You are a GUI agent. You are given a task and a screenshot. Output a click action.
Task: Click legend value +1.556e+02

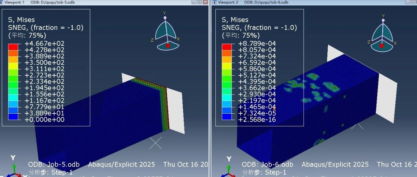pos(45,94)
